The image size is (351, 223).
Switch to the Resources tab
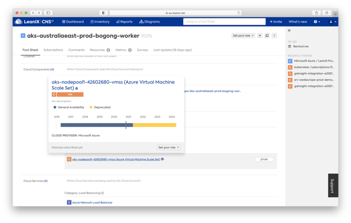tap(100, 50)
